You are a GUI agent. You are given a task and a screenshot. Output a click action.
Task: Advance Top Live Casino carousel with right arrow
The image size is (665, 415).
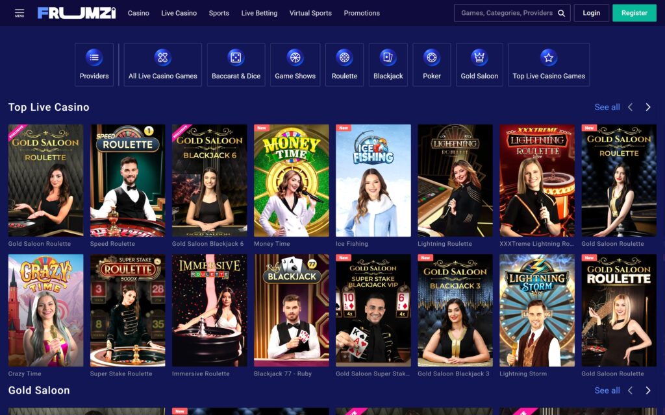click(x=647, y=107)
